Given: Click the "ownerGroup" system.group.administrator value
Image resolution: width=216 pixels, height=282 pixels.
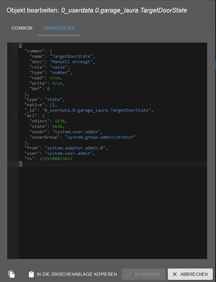Looking at the screenshot, I should point(100,137).
